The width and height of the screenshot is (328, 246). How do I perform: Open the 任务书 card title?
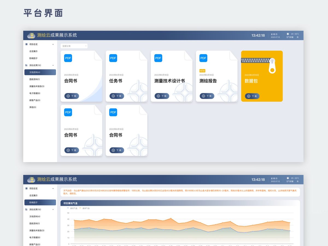[x=116, y=81]
